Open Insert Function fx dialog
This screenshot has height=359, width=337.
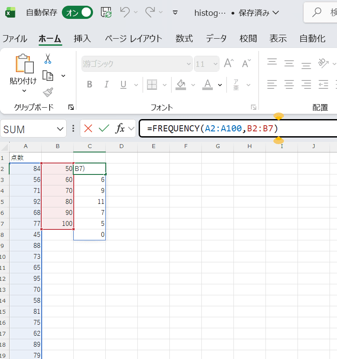click(120, 128)
